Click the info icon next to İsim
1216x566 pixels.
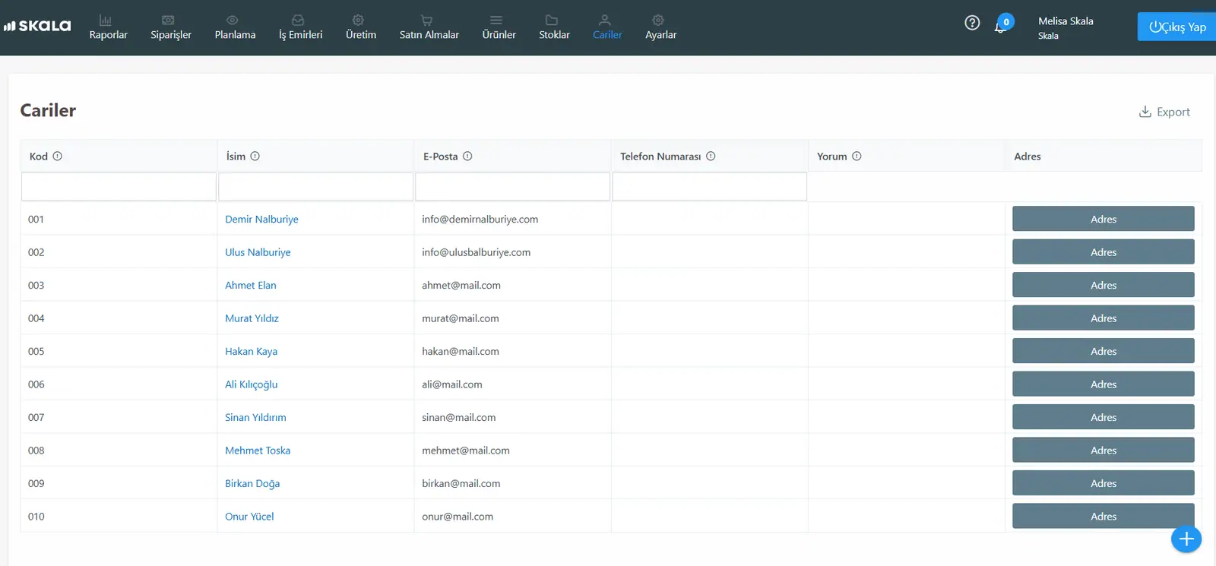point(255,157)
